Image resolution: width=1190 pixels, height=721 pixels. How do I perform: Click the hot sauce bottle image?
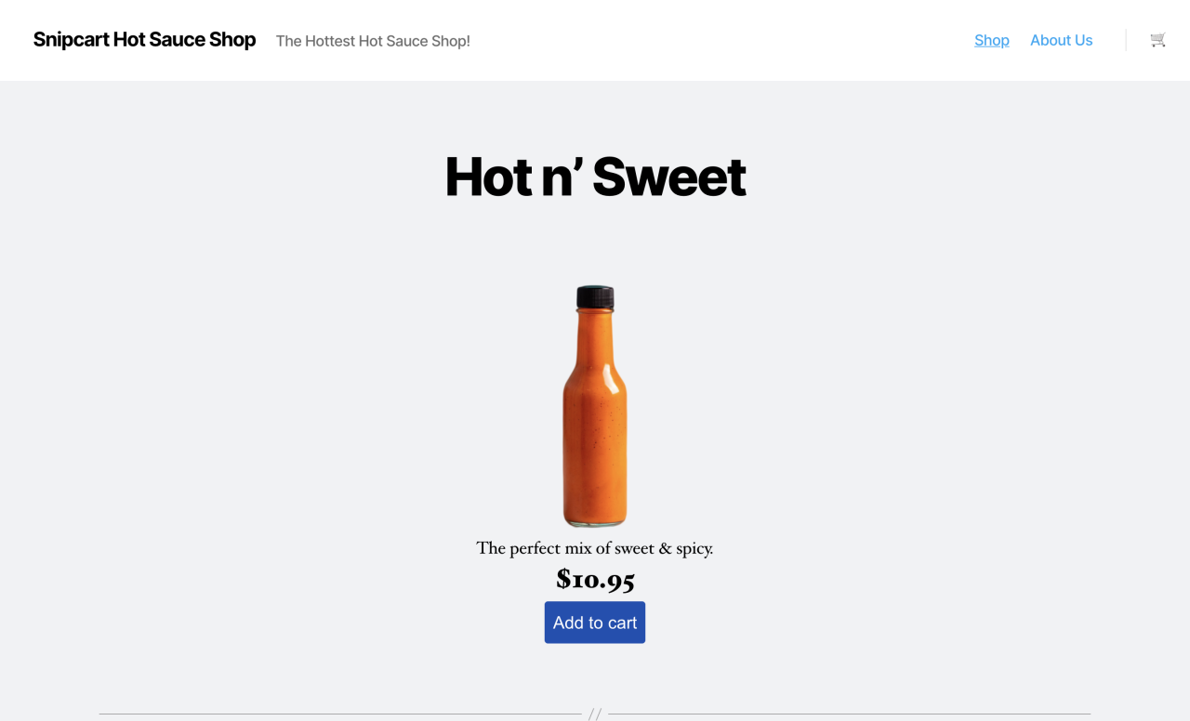tap(595, 406)
